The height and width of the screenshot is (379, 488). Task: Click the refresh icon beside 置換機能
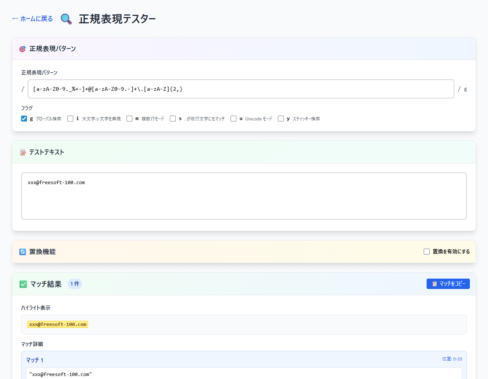[23, 252]
